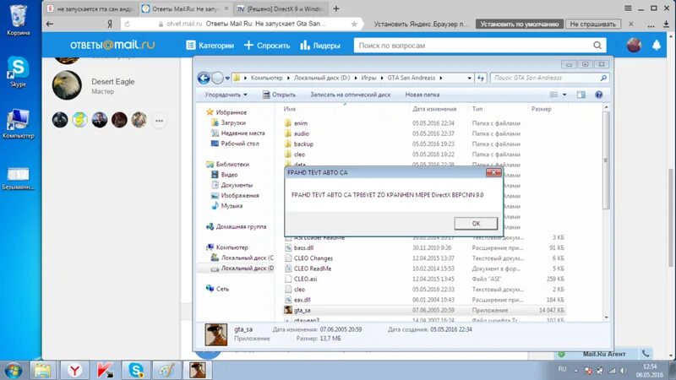Click Yandex home icon in address bar
The width and height of the screenshot is (676, 380).
coord(110,24)
